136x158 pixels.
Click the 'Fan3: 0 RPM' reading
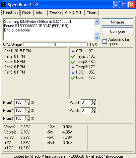15,62
